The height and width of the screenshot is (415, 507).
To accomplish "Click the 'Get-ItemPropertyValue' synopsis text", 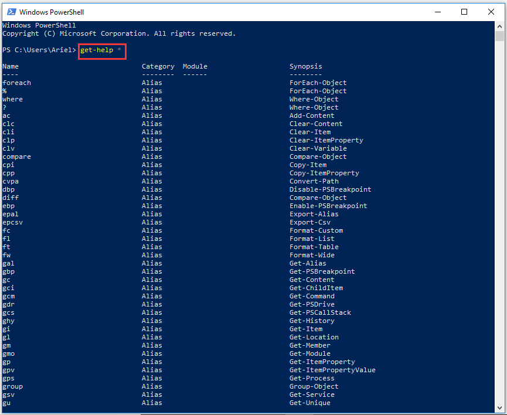I will [332, 370].
